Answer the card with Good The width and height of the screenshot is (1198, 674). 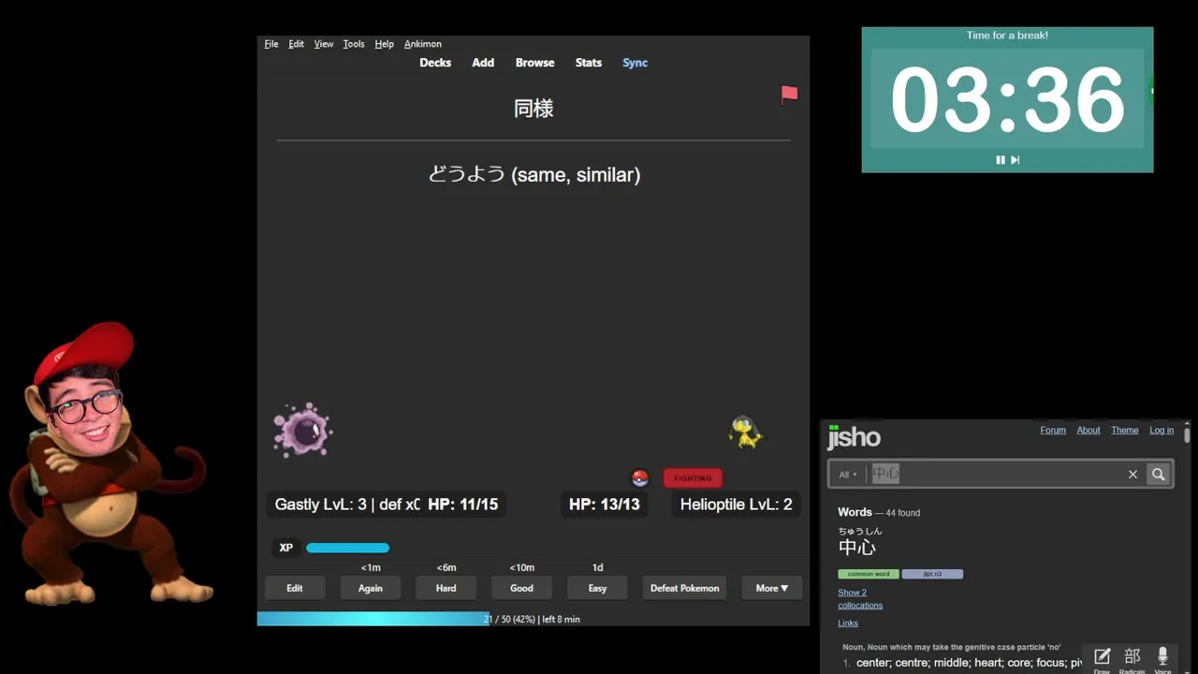(522, 588)
